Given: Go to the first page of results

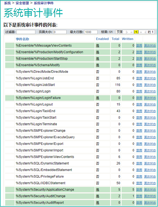Looking at the screenshot, I should (127, 32).
